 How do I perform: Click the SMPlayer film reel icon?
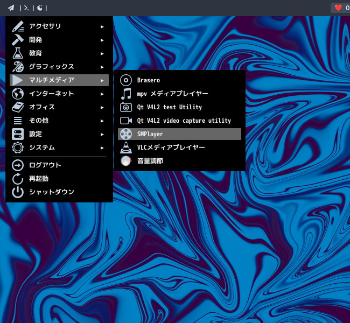click(126, 134)
